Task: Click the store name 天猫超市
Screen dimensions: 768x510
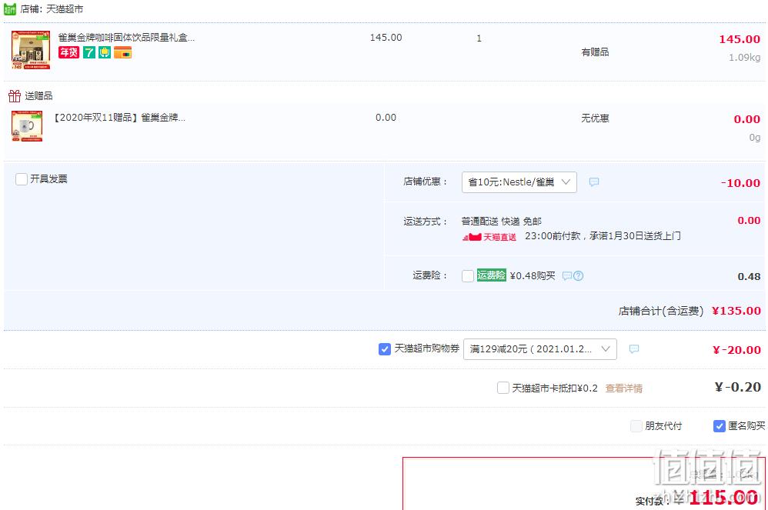Action: (65, 8)
